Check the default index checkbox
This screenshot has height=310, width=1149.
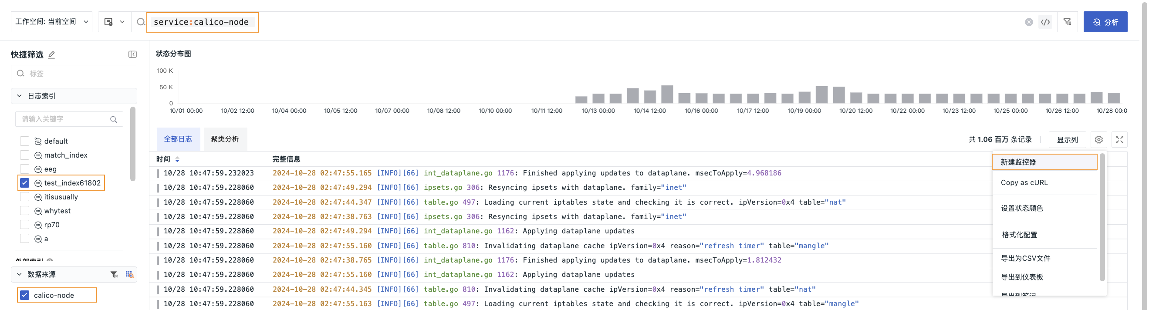(x=25, y=141)
